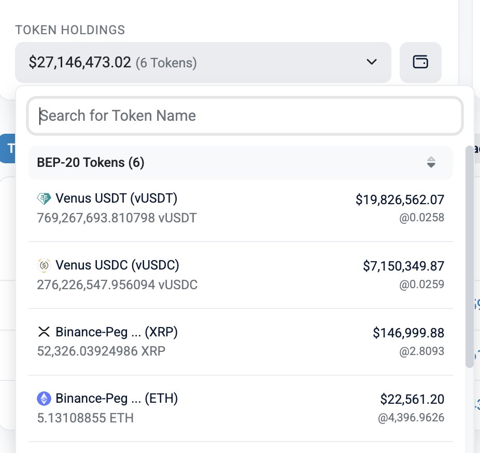Click the Venus USDC coin icon
Viewport: 480px width, 453px height.
(44, 265)
